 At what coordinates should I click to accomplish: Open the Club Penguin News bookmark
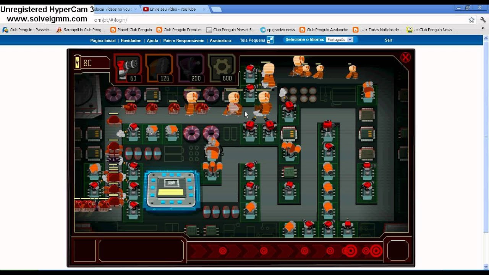pyautogui.click(x=431, y=29)
